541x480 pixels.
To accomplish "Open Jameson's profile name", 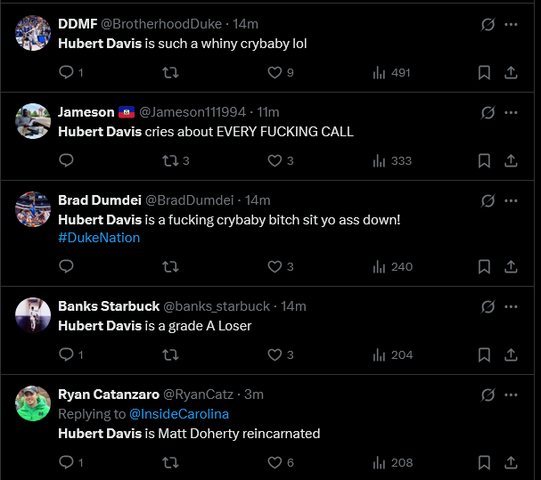I will coord(86,112).
